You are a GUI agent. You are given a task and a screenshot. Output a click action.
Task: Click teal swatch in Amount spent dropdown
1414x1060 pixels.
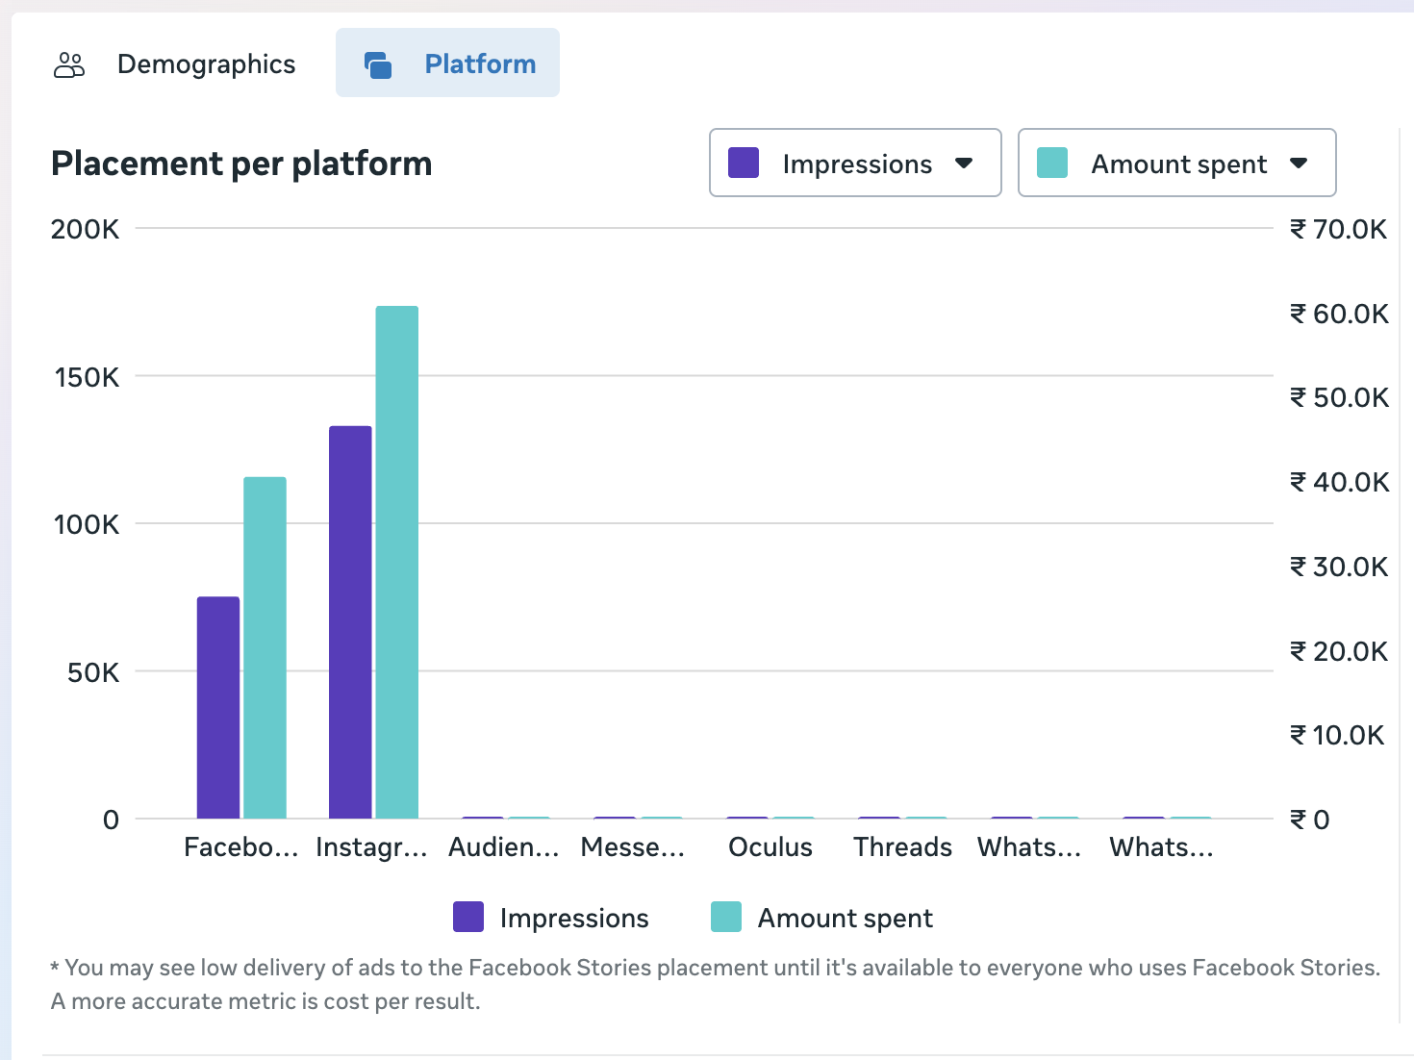point(1052,164)
